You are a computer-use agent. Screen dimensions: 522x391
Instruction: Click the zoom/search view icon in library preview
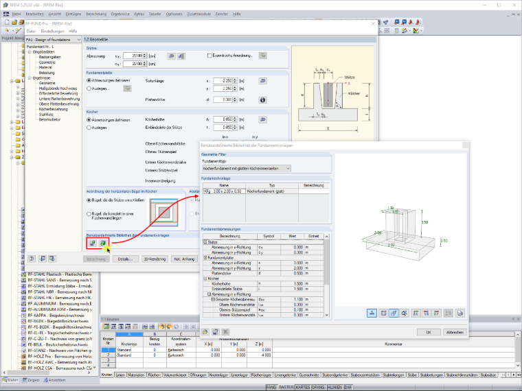click(404, 313)
